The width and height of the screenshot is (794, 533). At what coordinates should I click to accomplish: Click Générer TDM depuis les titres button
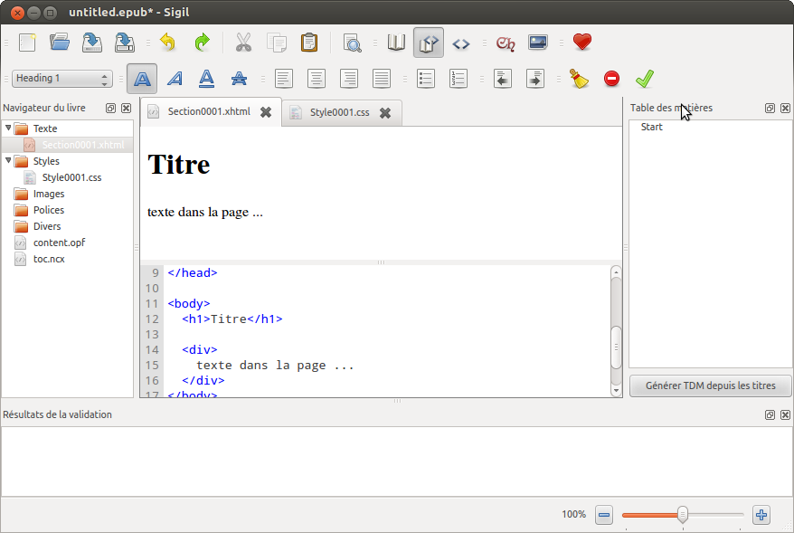tap(710, 385)
